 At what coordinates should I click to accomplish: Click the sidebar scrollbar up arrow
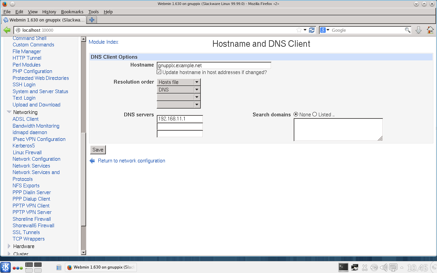[x=84, y=39]
